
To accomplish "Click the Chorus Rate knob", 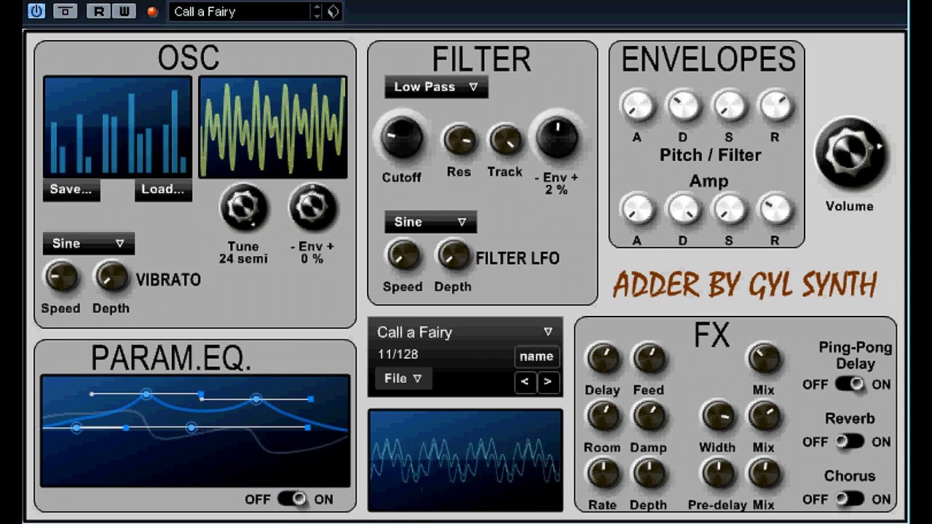I will pos(602,474).
